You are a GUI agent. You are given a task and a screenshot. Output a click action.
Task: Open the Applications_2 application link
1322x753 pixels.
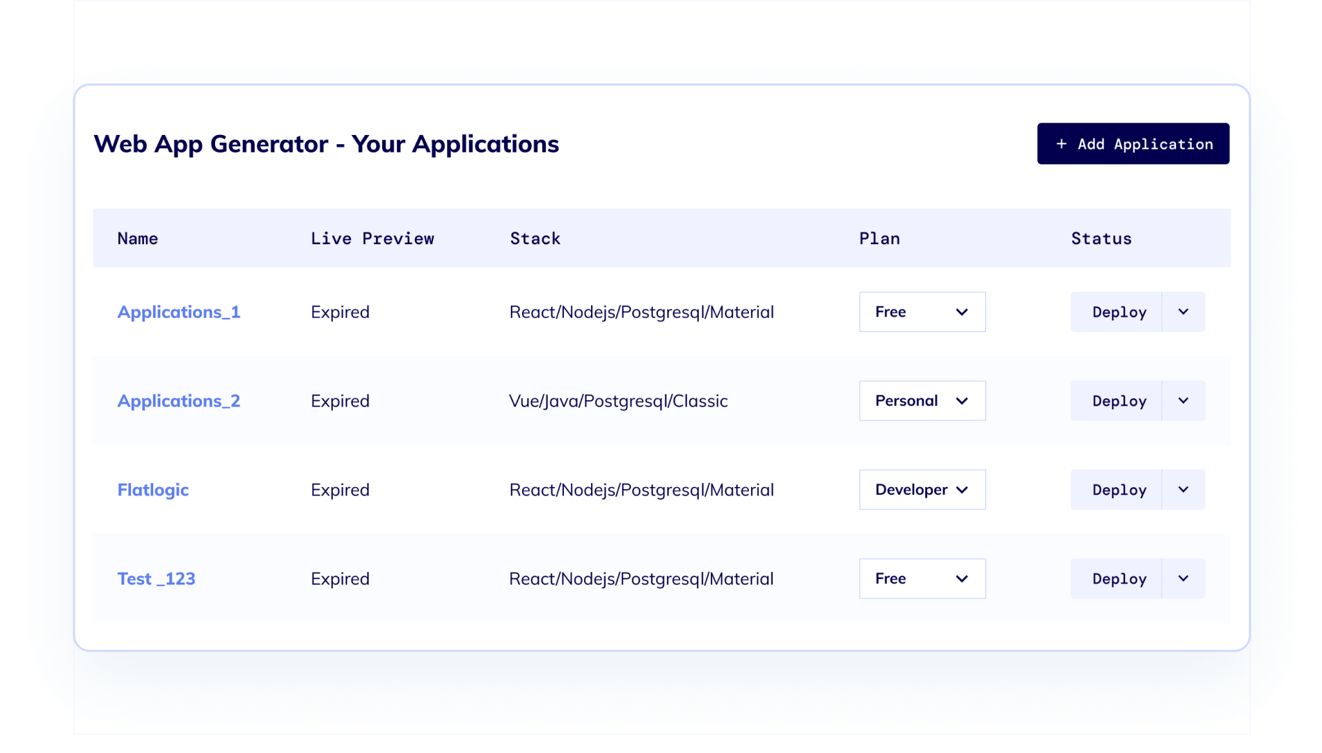point(178,401)
